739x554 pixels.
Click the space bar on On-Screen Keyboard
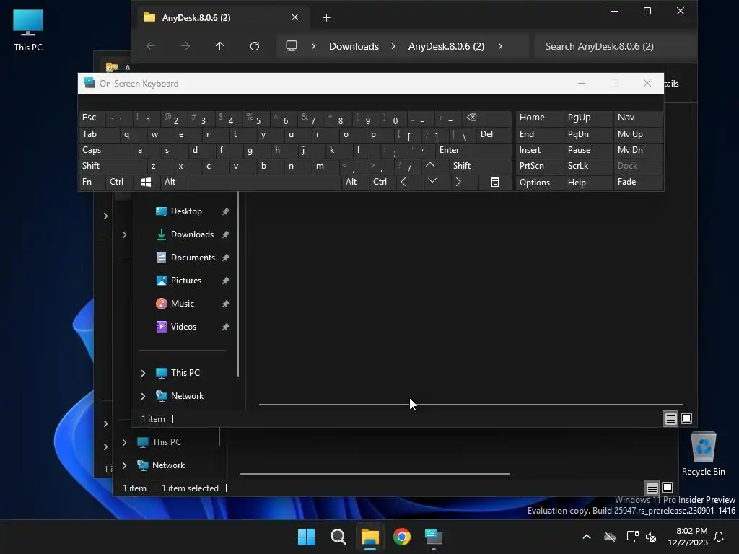(264, 182)
